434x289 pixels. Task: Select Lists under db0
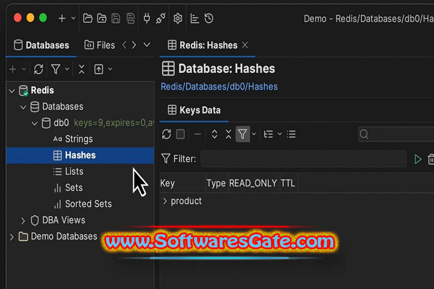74,172
